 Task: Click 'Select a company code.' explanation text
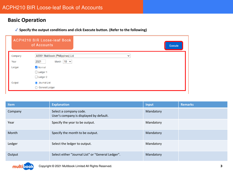coord(69,111)
